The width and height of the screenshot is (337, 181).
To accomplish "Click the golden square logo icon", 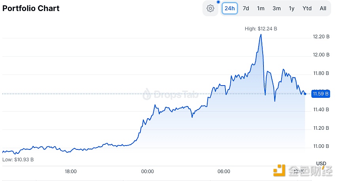I will (x=279, y=170).
